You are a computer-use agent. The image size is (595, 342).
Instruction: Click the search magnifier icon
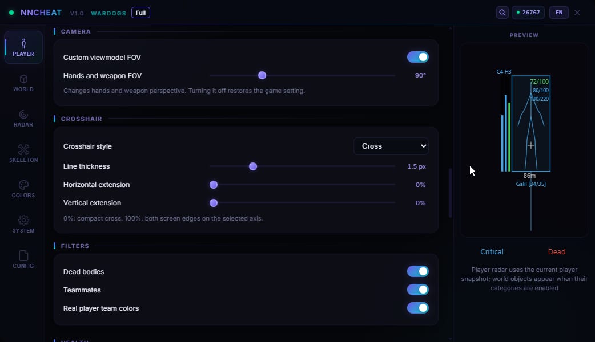pos(502,13)
